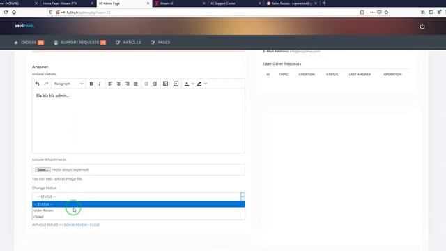Click Sign in Review link
The image size is (446, 251).
point(75,225)
